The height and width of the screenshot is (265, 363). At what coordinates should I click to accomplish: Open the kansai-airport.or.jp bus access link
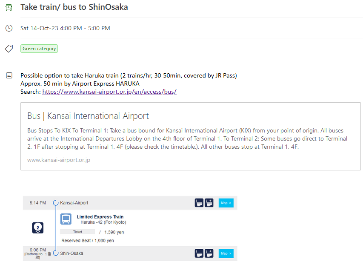109,92
